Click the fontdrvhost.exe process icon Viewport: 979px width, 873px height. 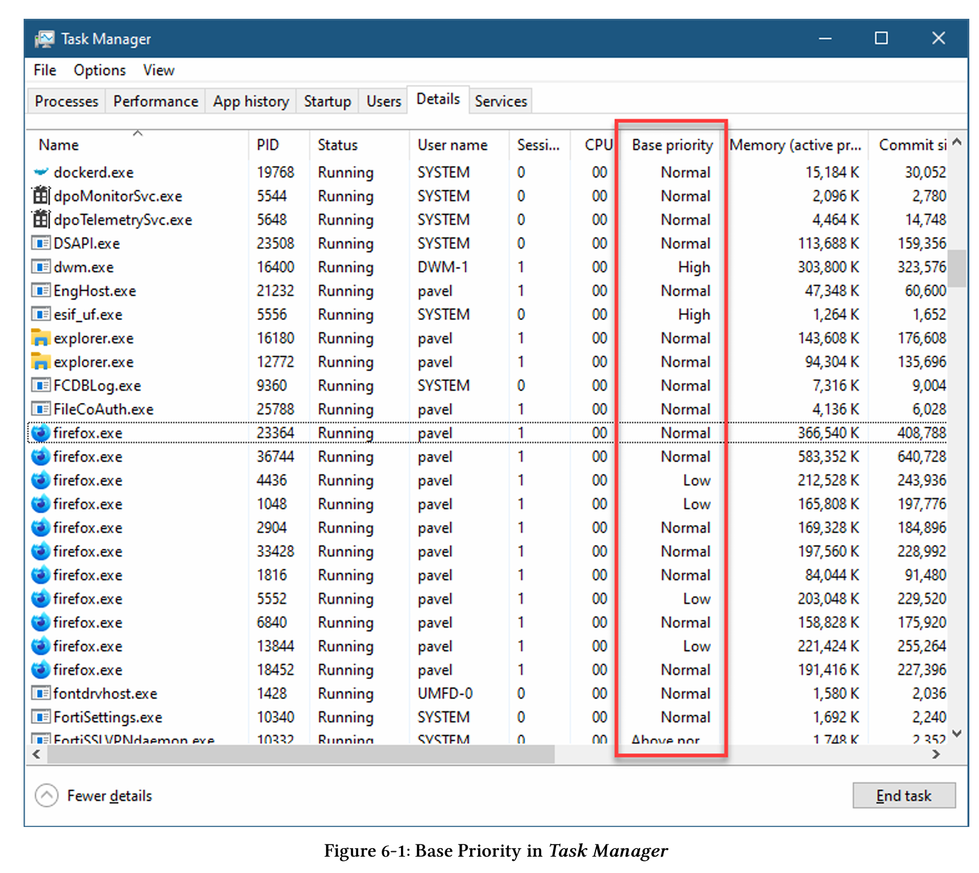[x=41, y=693]
